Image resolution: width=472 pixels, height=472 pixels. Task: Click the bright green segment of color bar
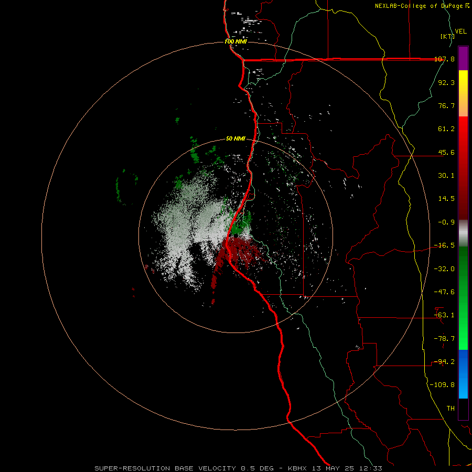click(463, 298)
